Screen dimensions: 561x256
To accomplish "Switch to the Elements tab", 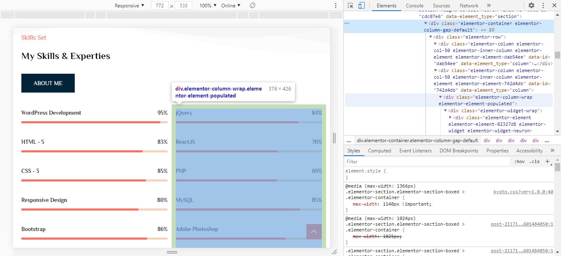I will pyautogui.click(x=386, y=5).
